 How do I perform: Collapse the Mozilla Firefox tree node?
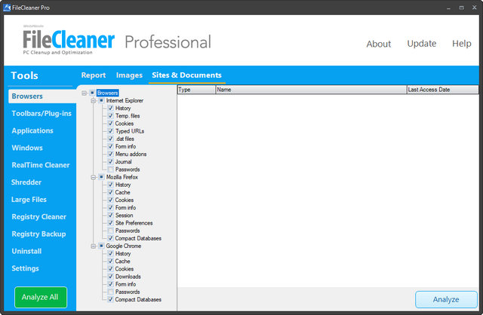[x=94, y=177]
